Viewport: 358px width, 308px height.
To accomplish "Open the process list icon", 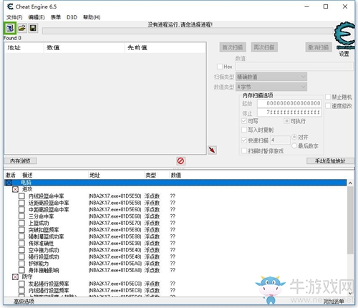I will click(x=10, y=28).
